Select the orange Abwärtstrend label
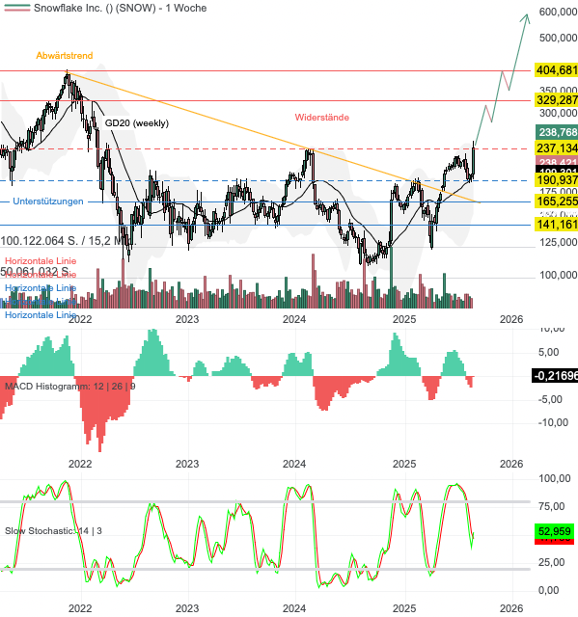The image size is (578, 617). click(65, 56)
